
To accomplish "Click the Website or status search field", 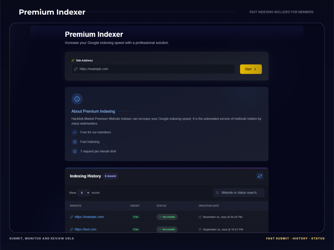I will (x=239, y=193).
